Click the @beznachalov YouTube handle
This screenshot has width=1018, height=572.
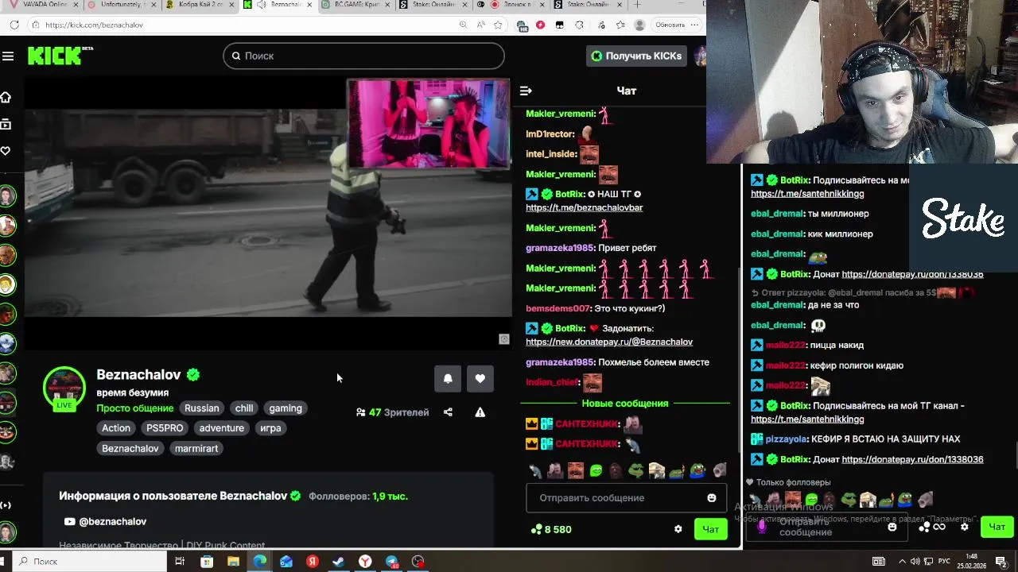coord(113,522)
